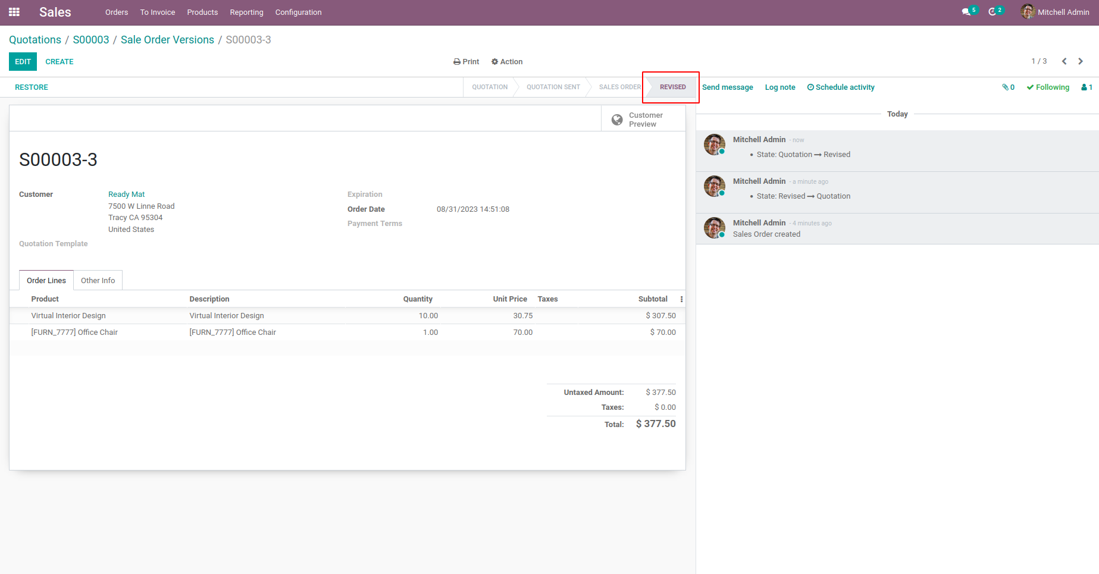Click the order date value 08/31/2023 14:51:08

[x=473, y=209]
